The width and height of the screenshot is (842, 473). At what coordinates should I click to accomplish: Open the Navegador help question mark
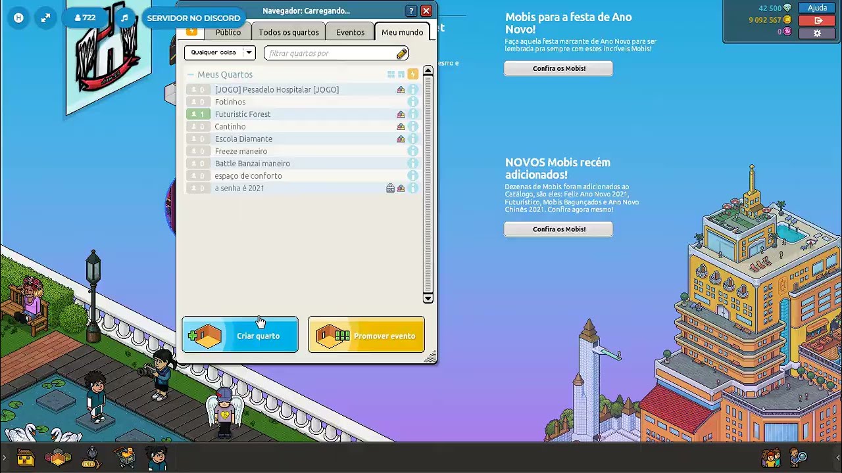pyautogui.click(x=411, y=11)
